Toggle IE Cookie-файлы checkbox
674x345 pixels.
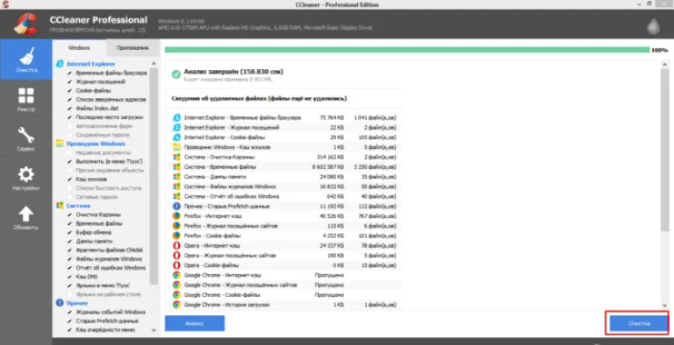pyautogui.click(x=69, y=90)
